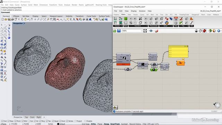Toggle SmartTrack in Rhino status bar
222x125 pixels.
pyautogui.click(x=115, y=124)
